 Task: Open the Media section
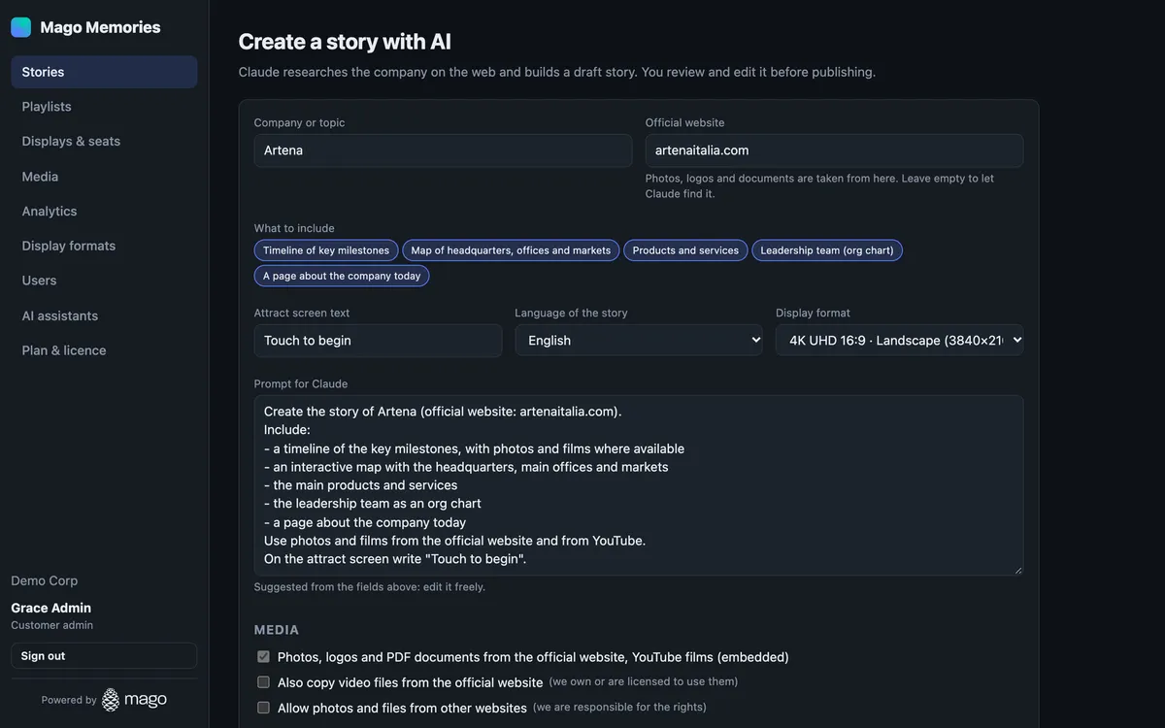[104, 177]
